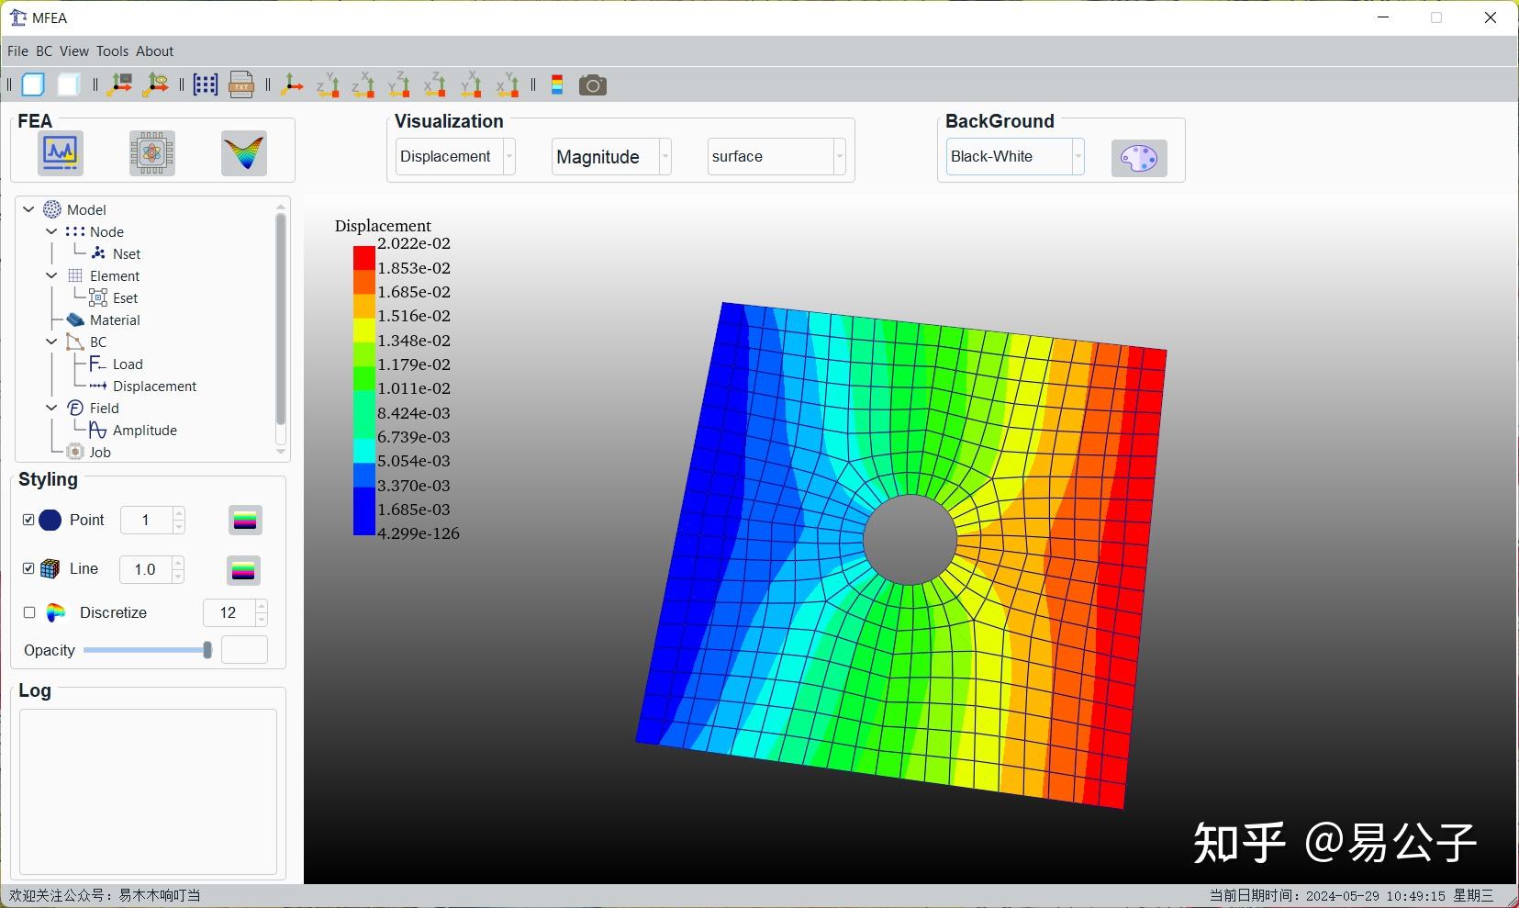Open the Black-White background dropdown
The height and width of the screenshot is (908, 1519).
[x=1015, y=156]
